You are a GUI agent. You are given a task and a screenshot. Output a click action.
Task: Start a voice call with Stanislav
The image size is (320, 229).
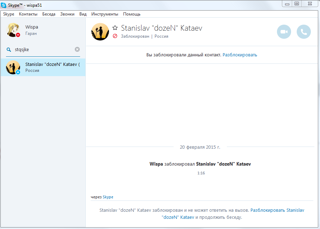[304, 32]
